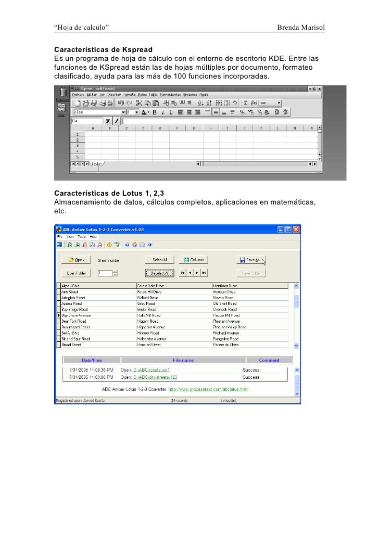Open the Help menu in Lotus Converter

[x=93, y=237]
